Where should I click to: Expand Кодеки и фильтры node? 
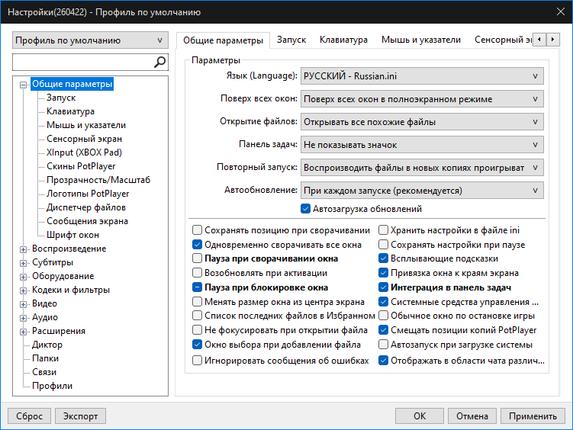coord(23,290)
